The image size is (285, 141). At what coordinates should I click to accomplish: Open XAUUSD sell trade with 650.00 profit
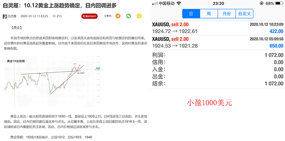[x=218, y=42]
